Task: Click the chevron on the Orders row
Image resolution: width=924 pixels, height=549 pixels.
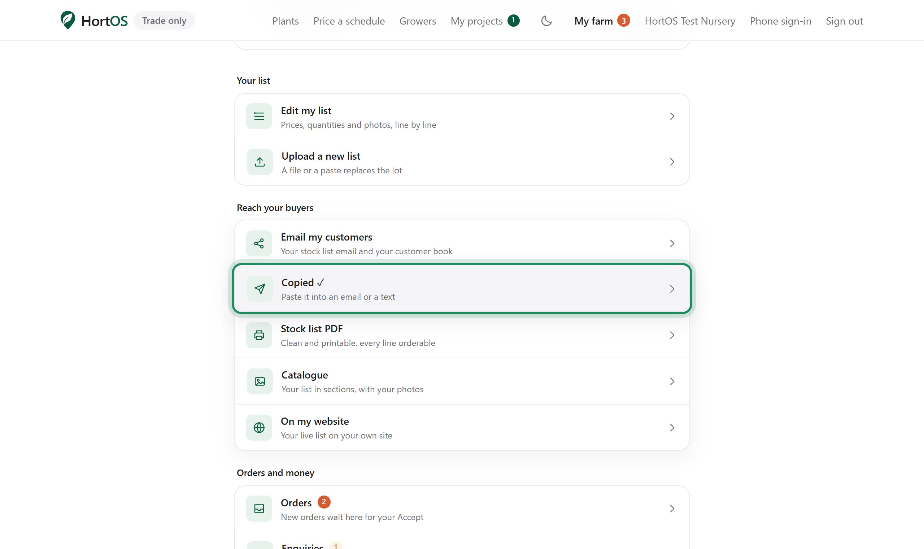Action: (x=672, y=509)
